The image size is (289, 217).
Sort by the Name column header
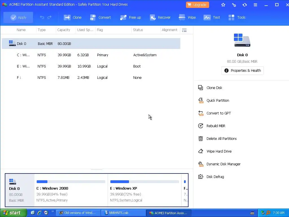coord(21,30)
